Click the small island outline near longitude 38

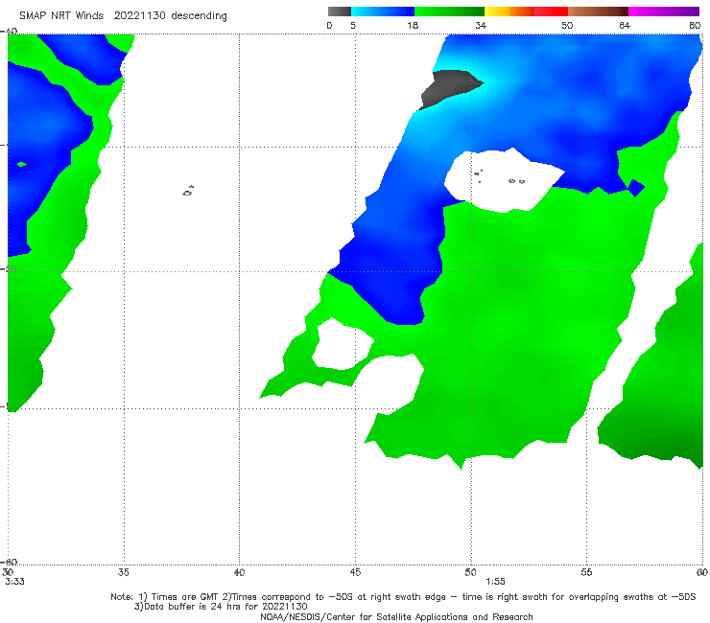188,191
